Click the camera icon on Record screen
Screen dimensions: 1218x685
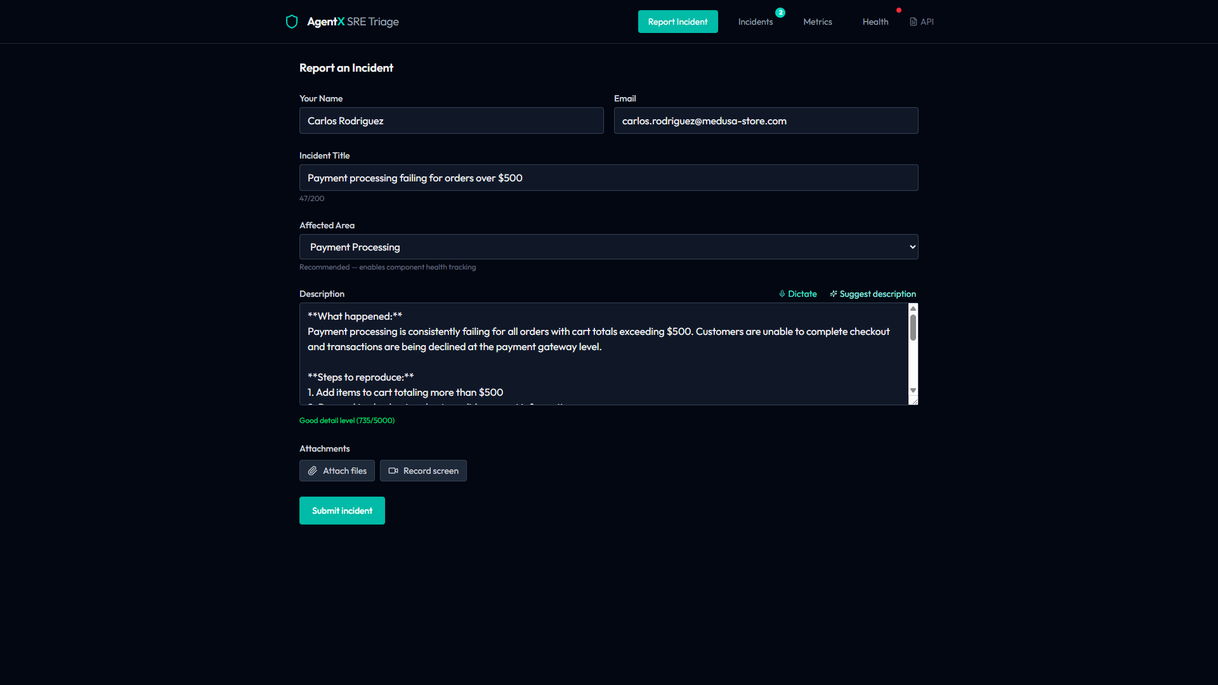point(393,471)
